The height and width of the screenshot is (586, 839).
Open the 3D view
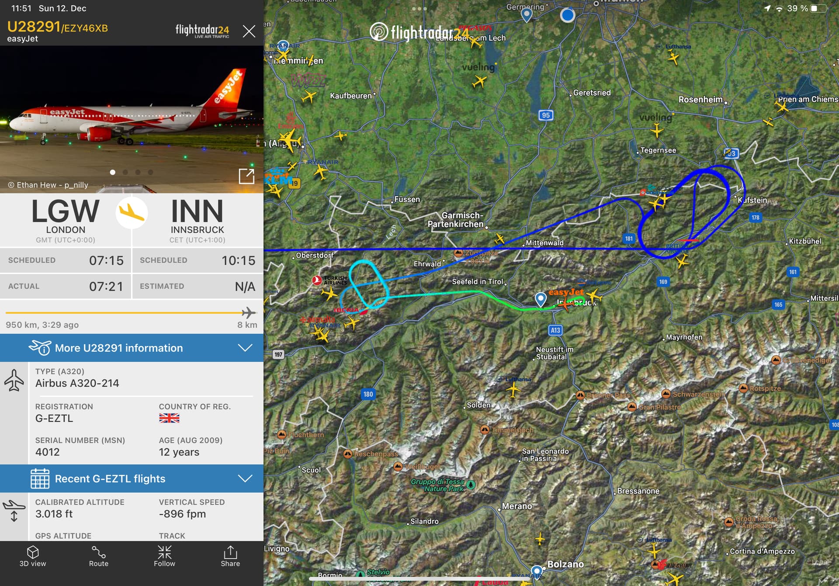point(33,556)
